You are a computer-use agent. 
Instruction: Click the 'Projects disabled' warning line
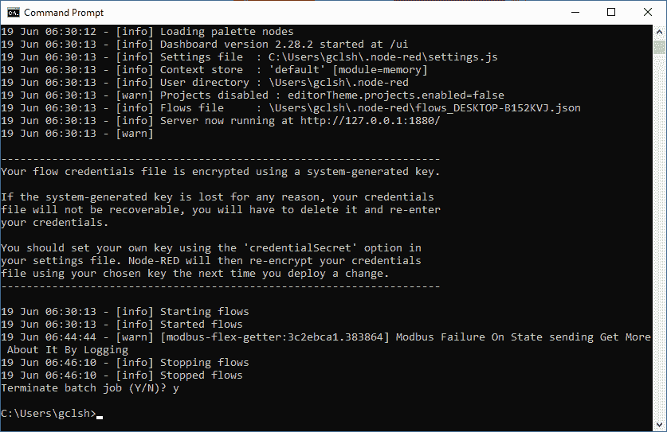tap(253, 95)
